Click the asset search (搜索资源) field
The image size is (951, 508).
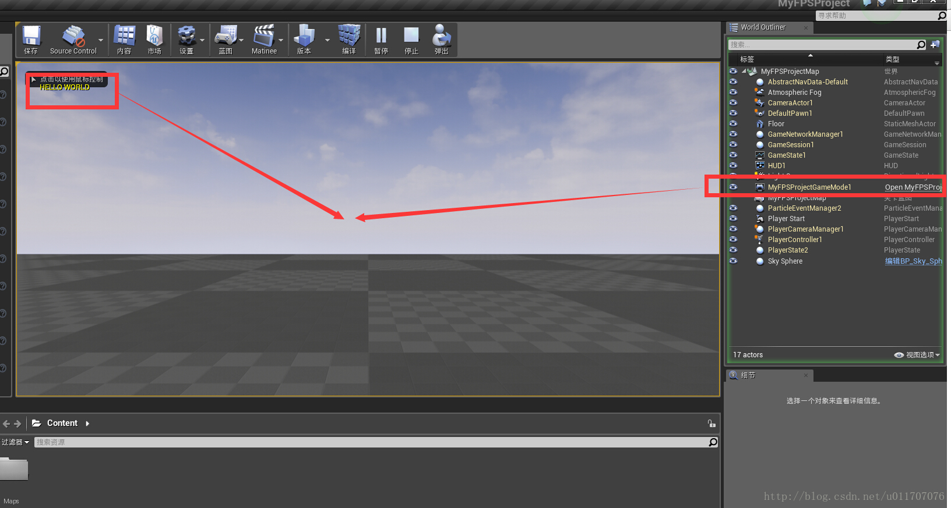pos(371,442)
